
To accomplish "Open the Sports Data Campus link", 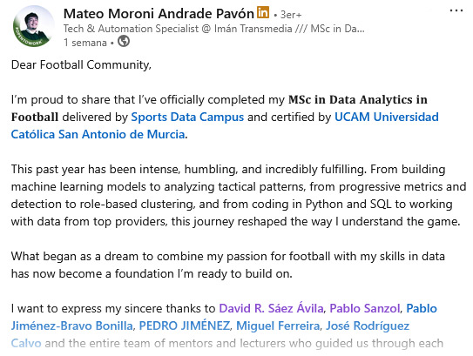I will 187,117.
